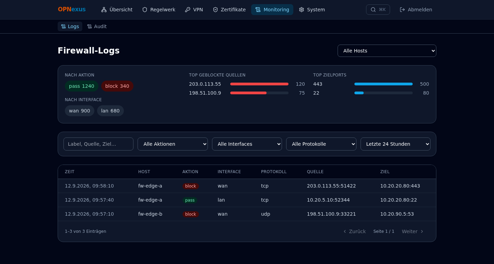The height and width of the screenshot is (264, 494).
Task: Filter by block 340 chip
Action: (x=117, y=86)
